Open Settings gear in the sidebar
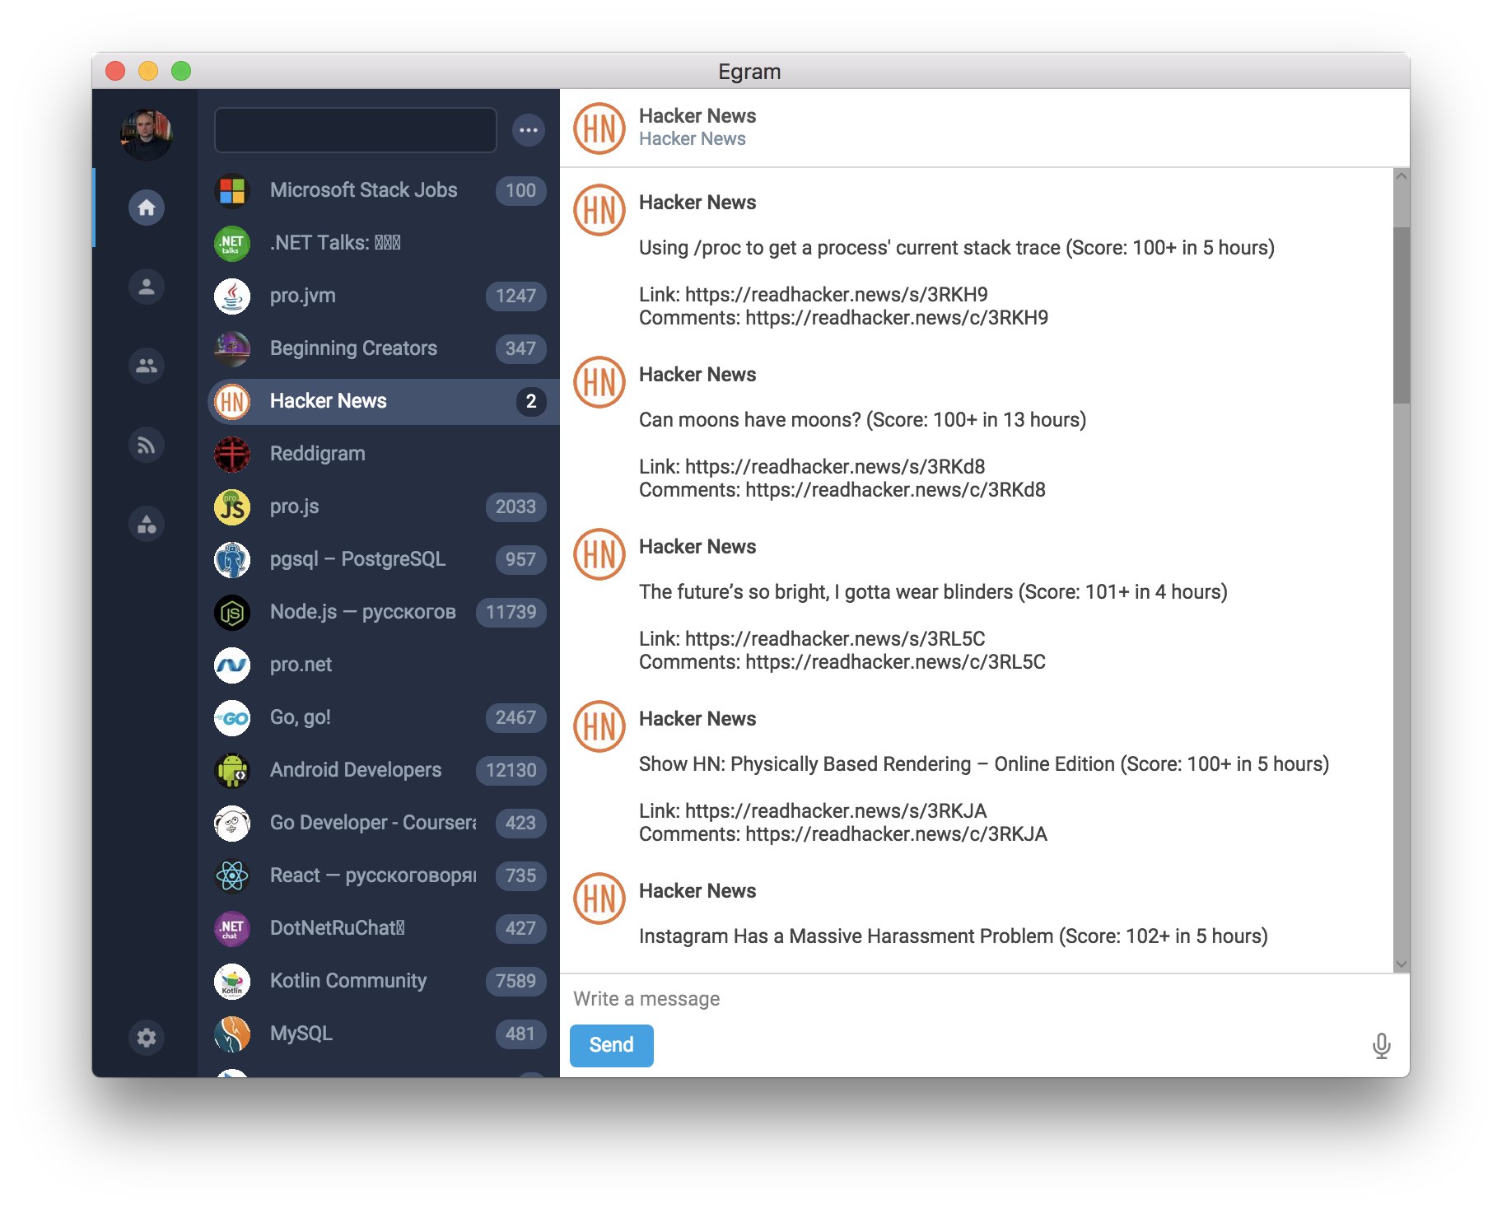This screenshot has width=1502, height=1209. pos(147,1038)
